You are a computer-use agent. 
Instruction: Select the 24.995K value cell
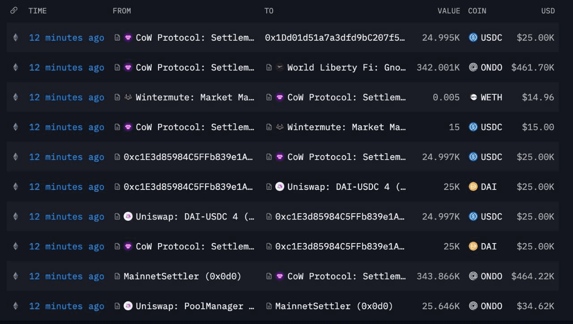point(441,38)
